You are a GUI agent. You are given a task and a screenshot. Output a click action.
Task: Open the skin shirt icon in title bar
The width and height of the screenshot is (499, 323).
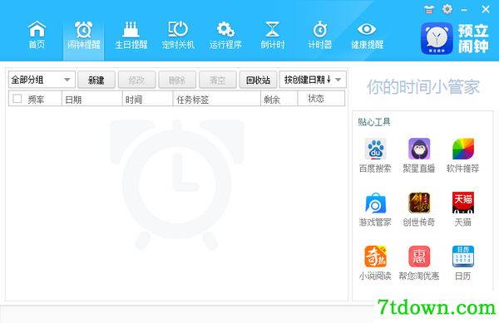tap(428, 9)
